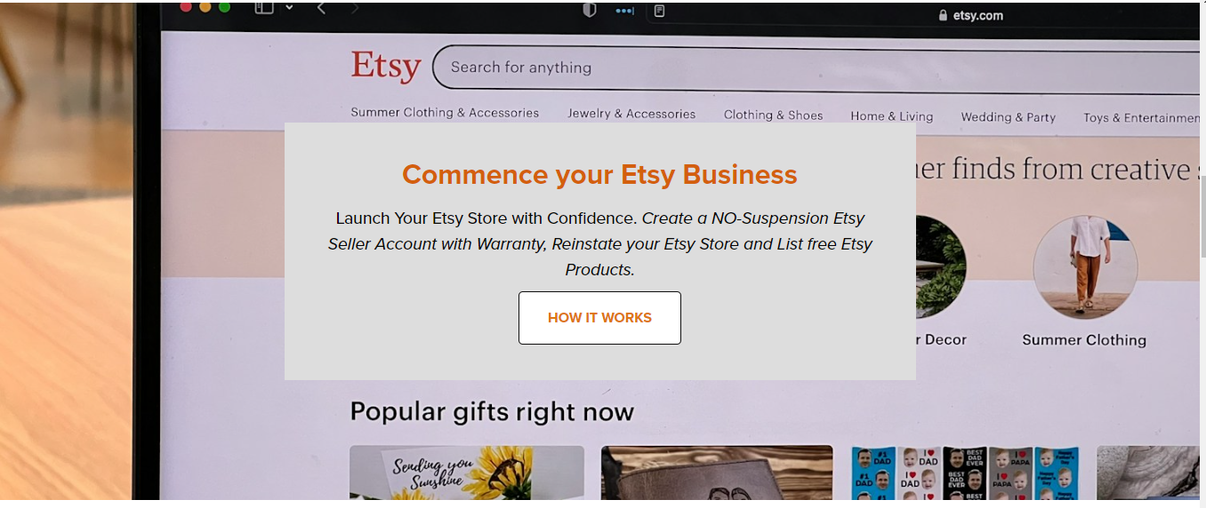Open the Sending you Sunshine gift thumbnail
Image resolution: width=1206 pixels, height=508 pixels.
[x=467, y=472]
